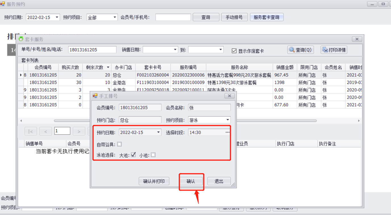Click the 会员名称 field showing 张
The width and height of the screenshot is (391, 215).
pos(209,108)
